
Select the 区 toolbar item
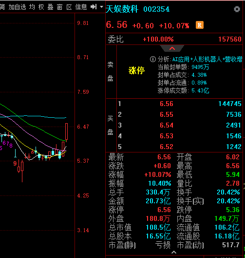[x=69, y=7]
